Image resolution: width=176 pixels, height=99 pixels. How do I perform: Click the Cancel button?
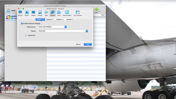tap(78, 44)
